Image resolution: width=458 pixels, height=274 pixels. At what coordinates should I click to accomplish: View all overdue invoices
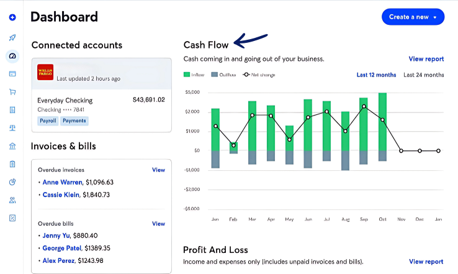tap(158, 170)
